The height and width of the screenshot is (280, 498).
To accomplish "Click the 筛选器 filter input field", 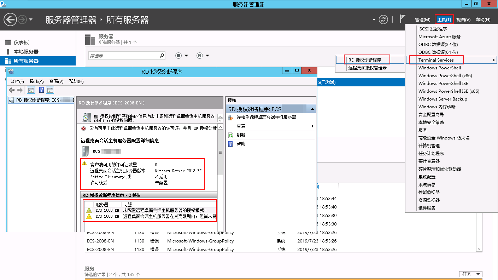I will tap(123, 56).
